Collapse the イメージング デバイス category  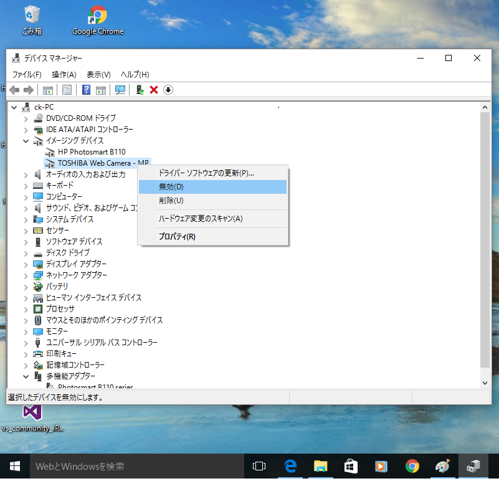tap(26, 141)
